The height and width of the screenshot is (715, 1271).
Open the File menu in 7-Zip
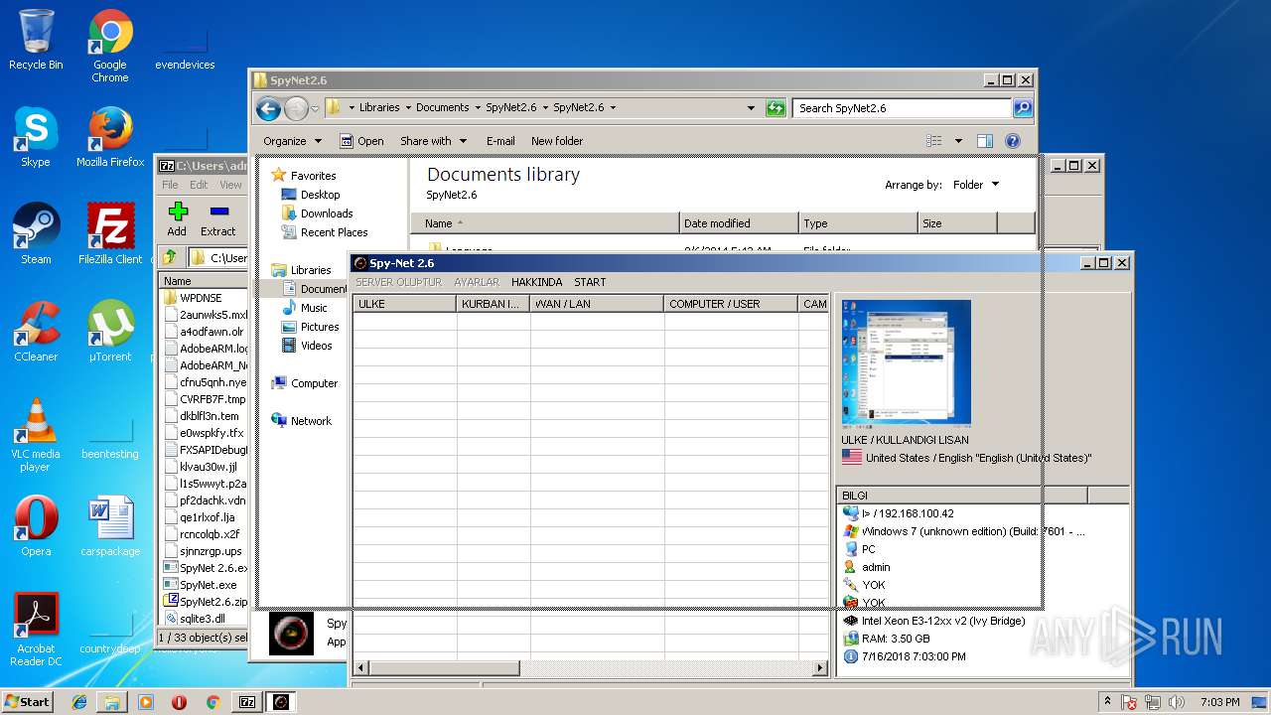(170, 185)
